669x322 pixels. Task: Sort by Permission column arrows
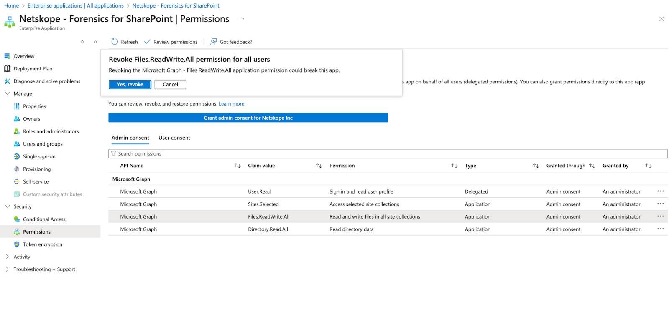click(455, 166)
